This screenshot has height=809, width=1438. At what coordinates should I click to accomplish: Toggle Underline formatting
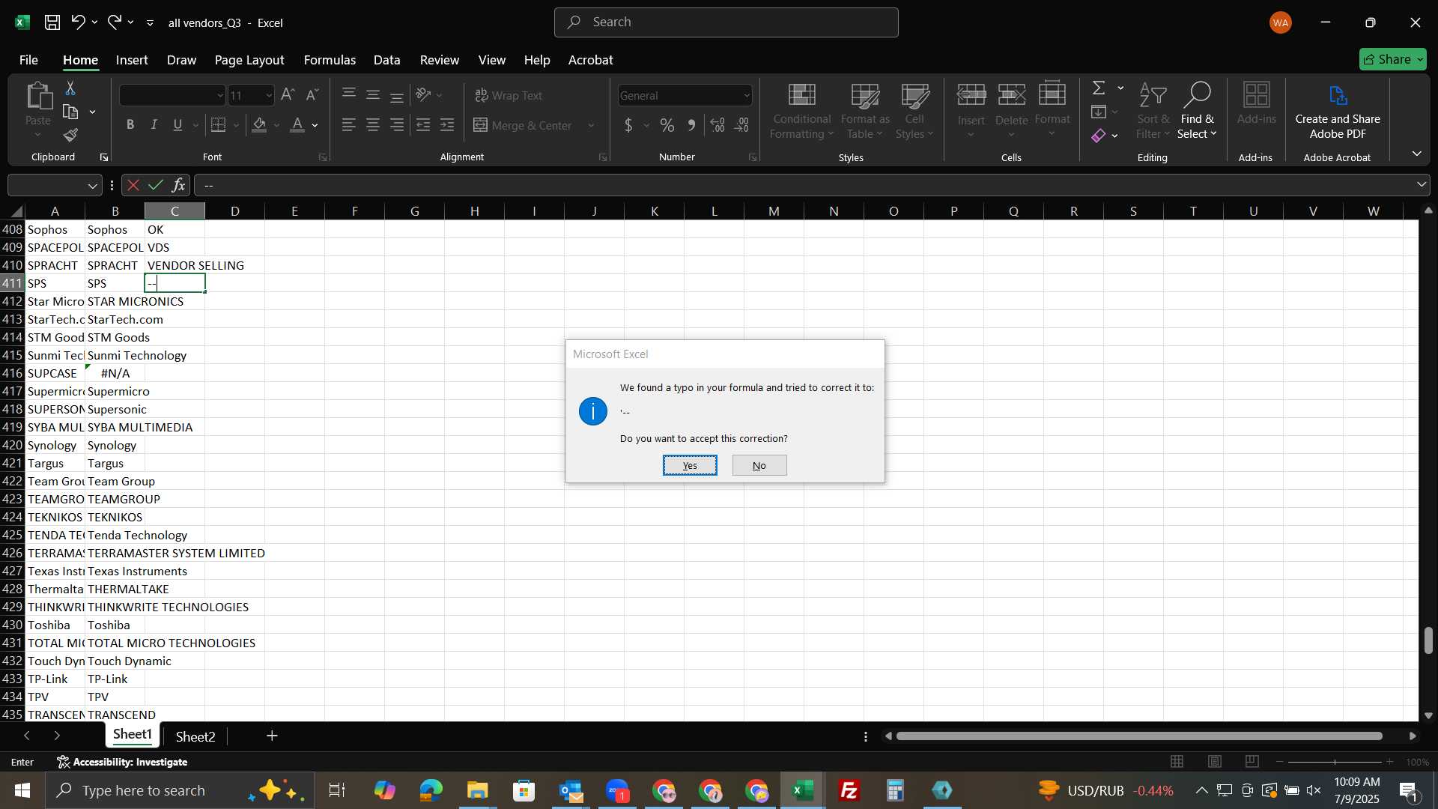point(178,125)
